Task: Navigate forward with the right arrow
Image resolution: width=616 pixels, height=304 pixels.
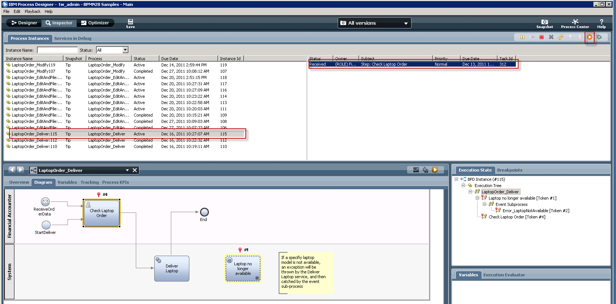Action: click(x=21, y=170)
